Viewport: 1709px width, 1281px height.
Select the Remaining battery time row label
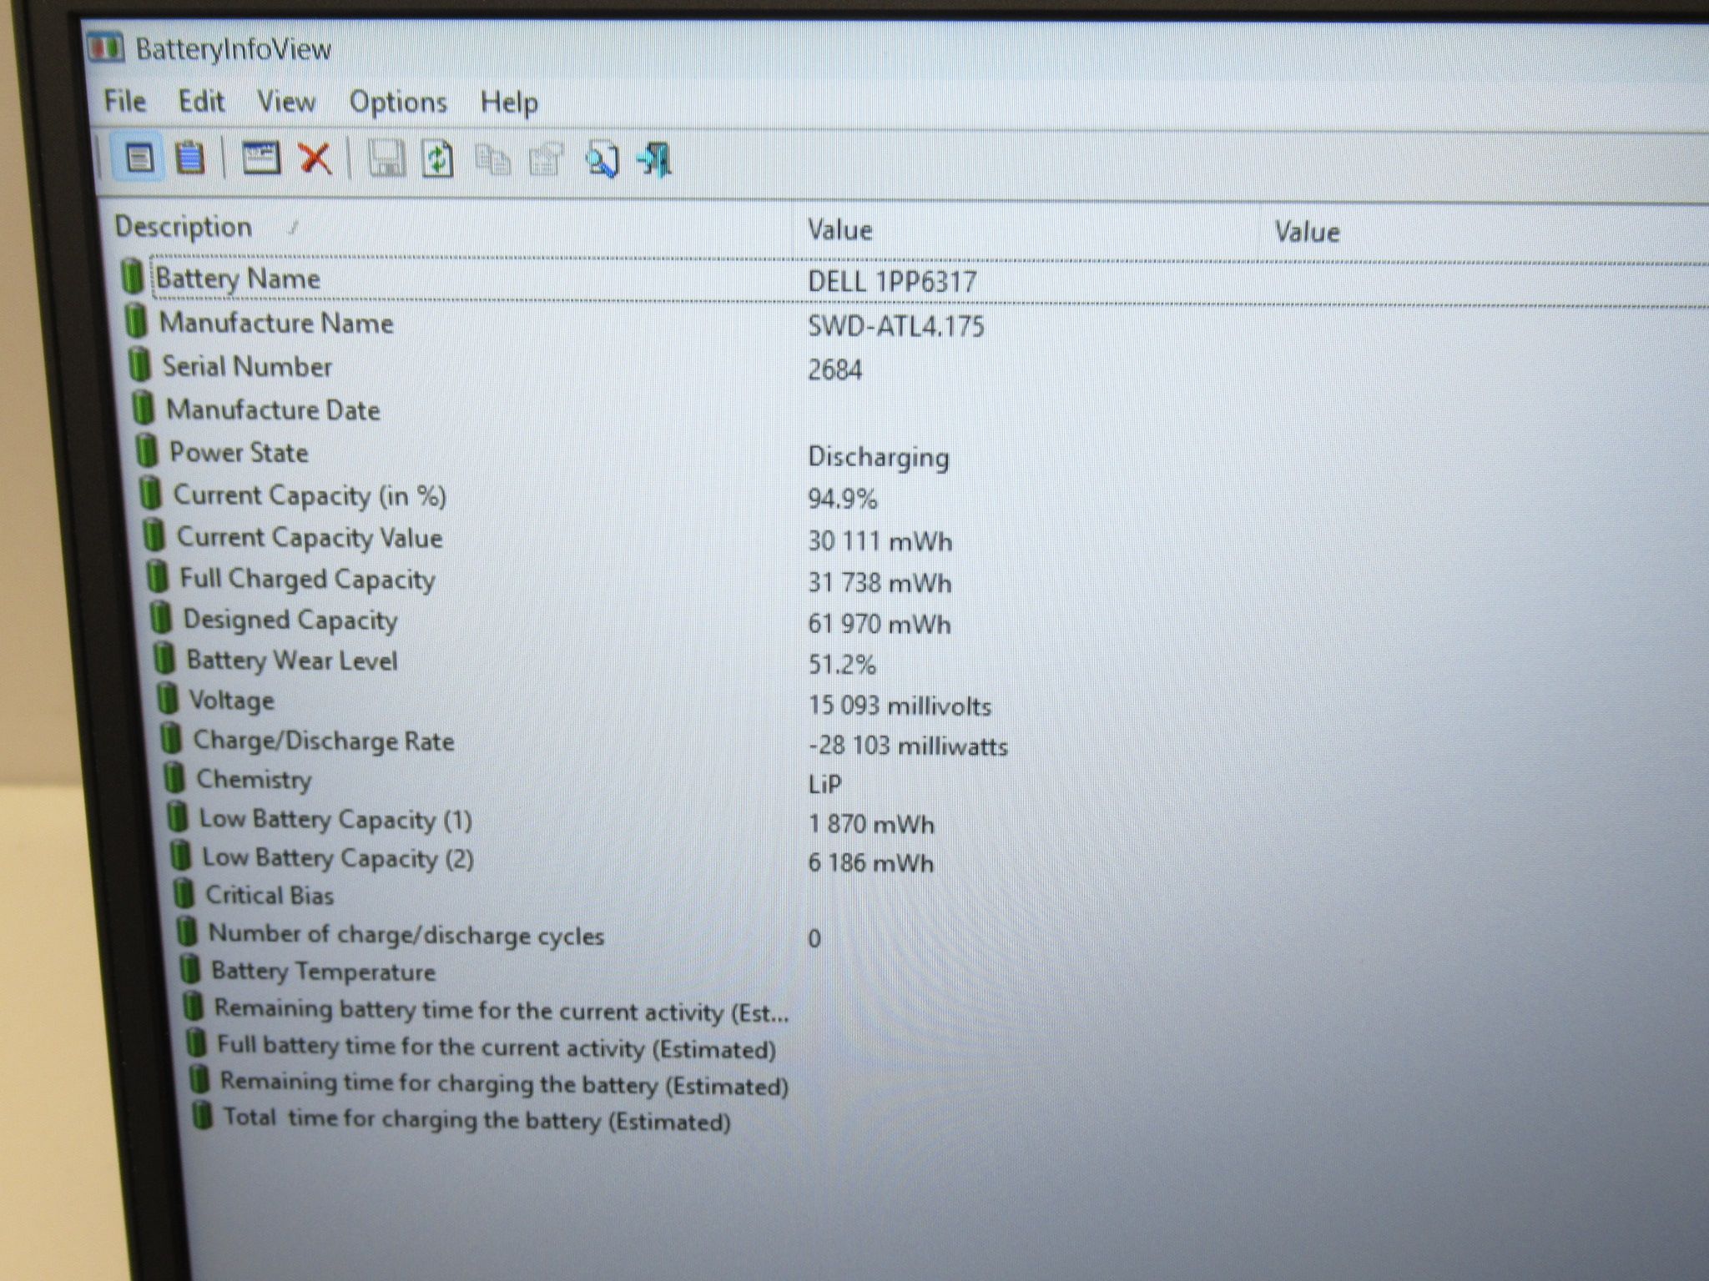[x=502, y=1011]
